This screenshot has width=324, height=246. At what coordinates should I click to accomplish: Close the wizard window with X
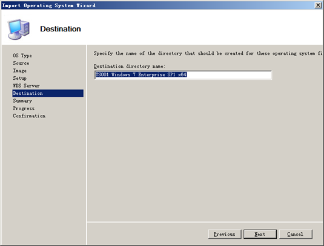[x=318, y=5]
